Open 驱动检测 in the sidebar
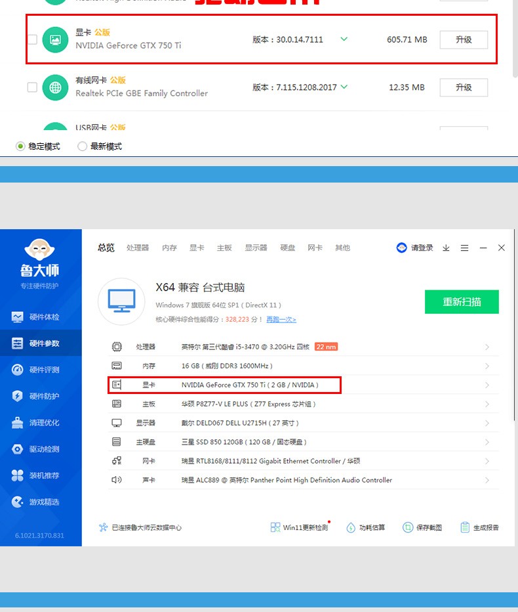The height and width of the screenshot is (612, 518). pyautogui.click(x=41, y=449)
